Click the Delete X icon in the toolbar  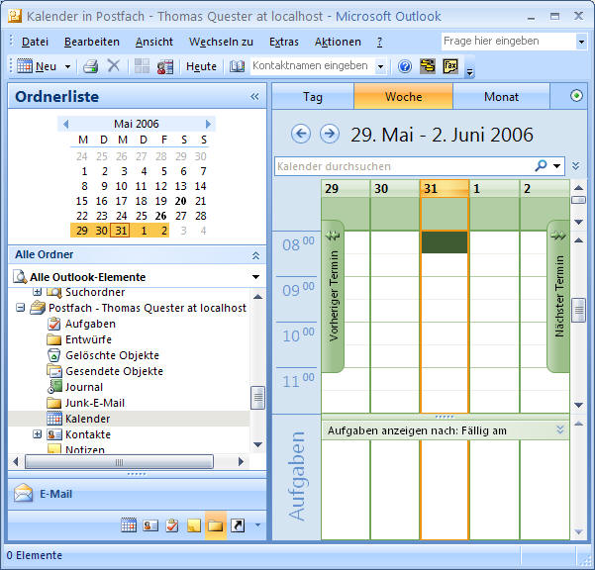click(x=114, y=65)
